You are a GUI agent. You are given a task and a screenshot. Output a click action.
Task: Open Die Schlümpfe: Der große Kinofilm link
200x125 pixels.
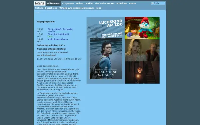pyautogui.click(x=60, y=30)
